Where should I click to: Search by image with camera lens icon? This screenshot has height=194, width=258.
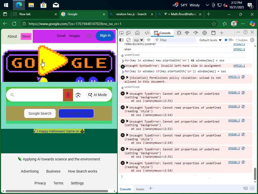pyautogui.click(x=78, y=95)
